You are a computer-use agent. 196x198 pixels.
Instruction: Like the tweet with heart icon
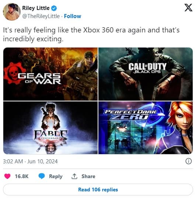click(7, 176)
